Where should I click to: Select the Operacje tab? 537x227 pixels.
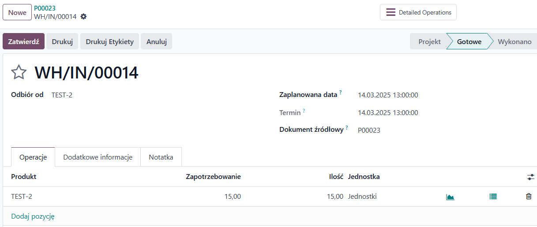click(x=33, y=157)
